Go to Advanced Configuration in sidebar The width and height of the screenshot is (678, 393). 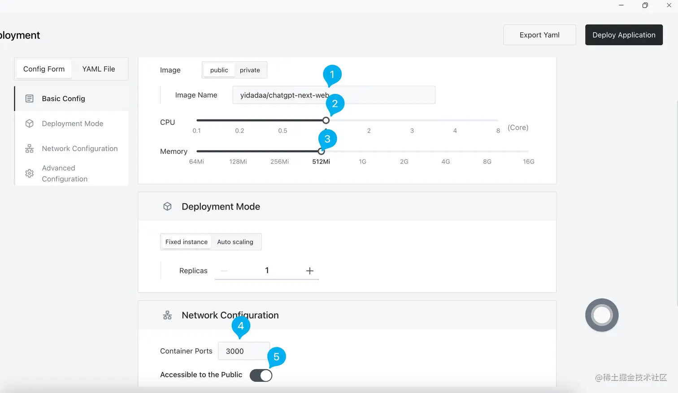[x=72, y=173]
